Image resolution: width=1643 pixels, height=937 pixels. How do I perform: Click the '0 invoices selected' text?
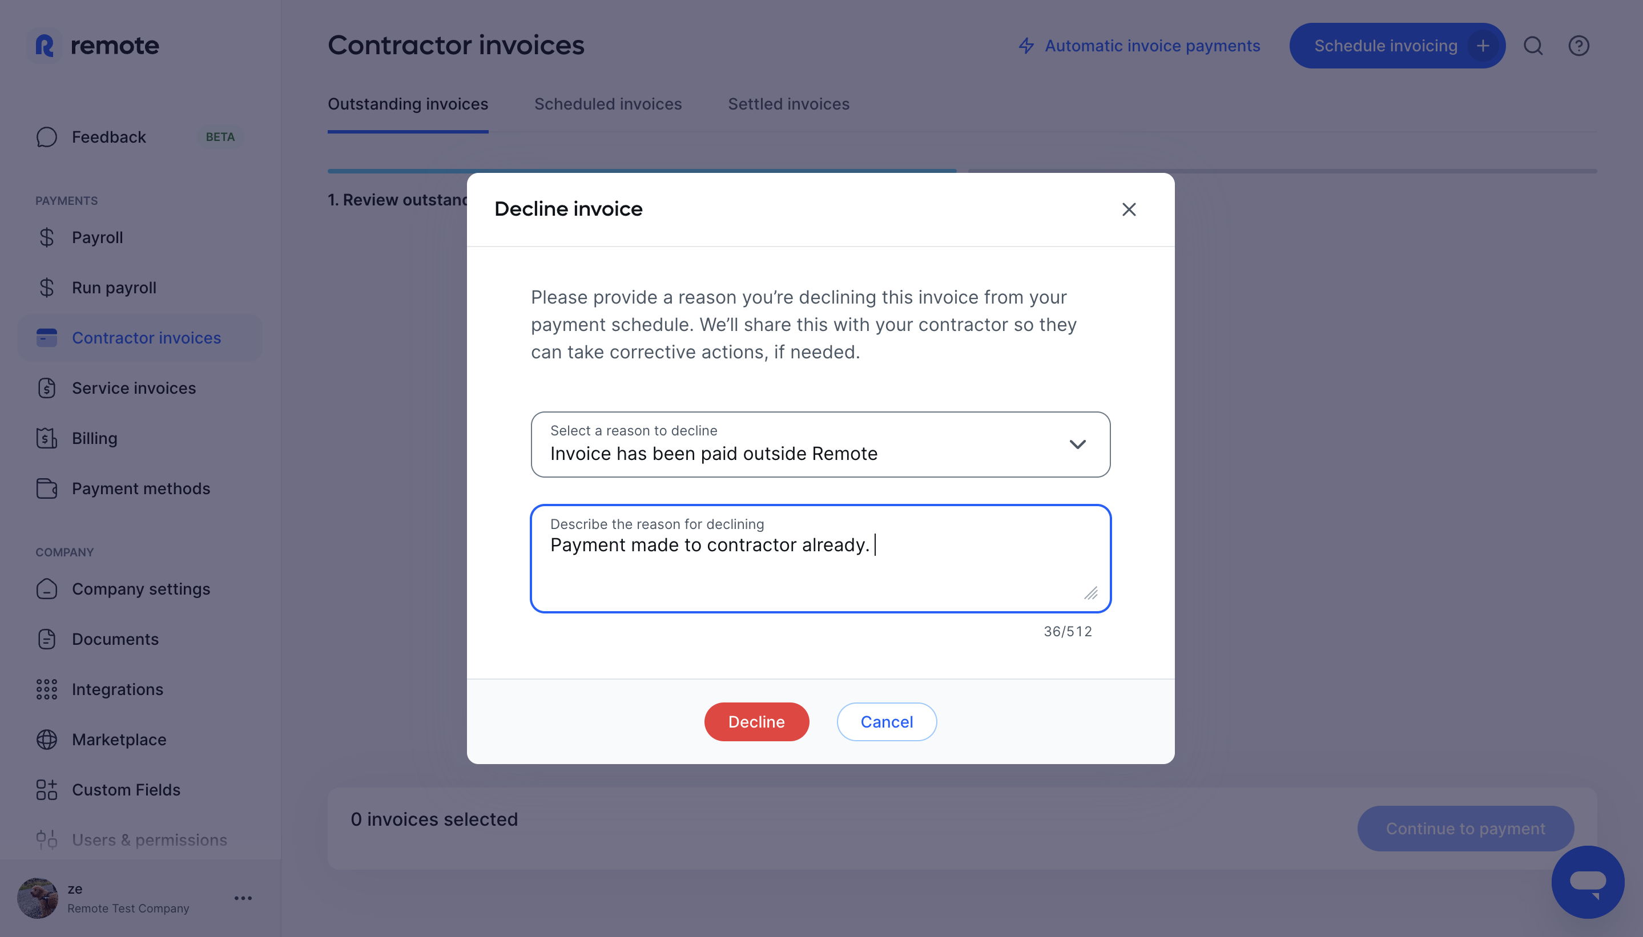coord(434,819)
